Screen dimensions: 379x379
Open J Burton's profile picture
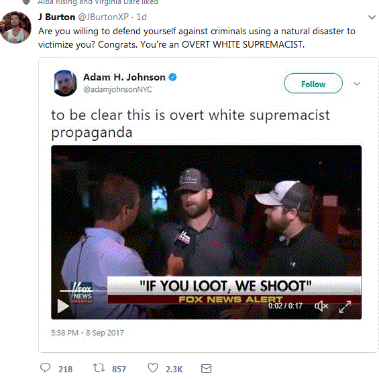click(15, 28)
